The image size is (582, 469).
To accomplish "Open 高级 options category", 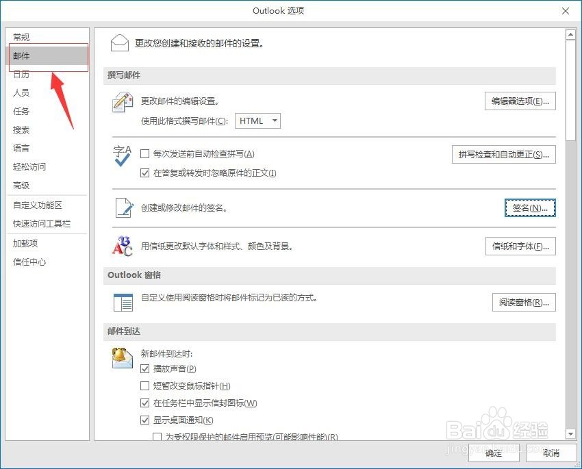I will 47,185.
